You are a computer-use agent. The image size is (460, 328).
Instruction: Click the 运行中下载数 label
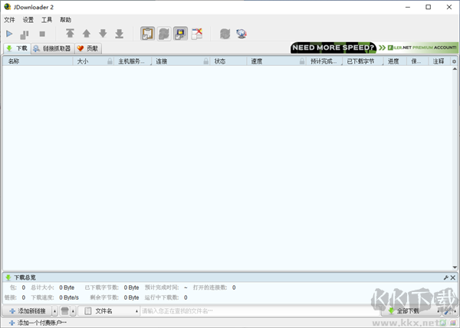tap(162, 297)
